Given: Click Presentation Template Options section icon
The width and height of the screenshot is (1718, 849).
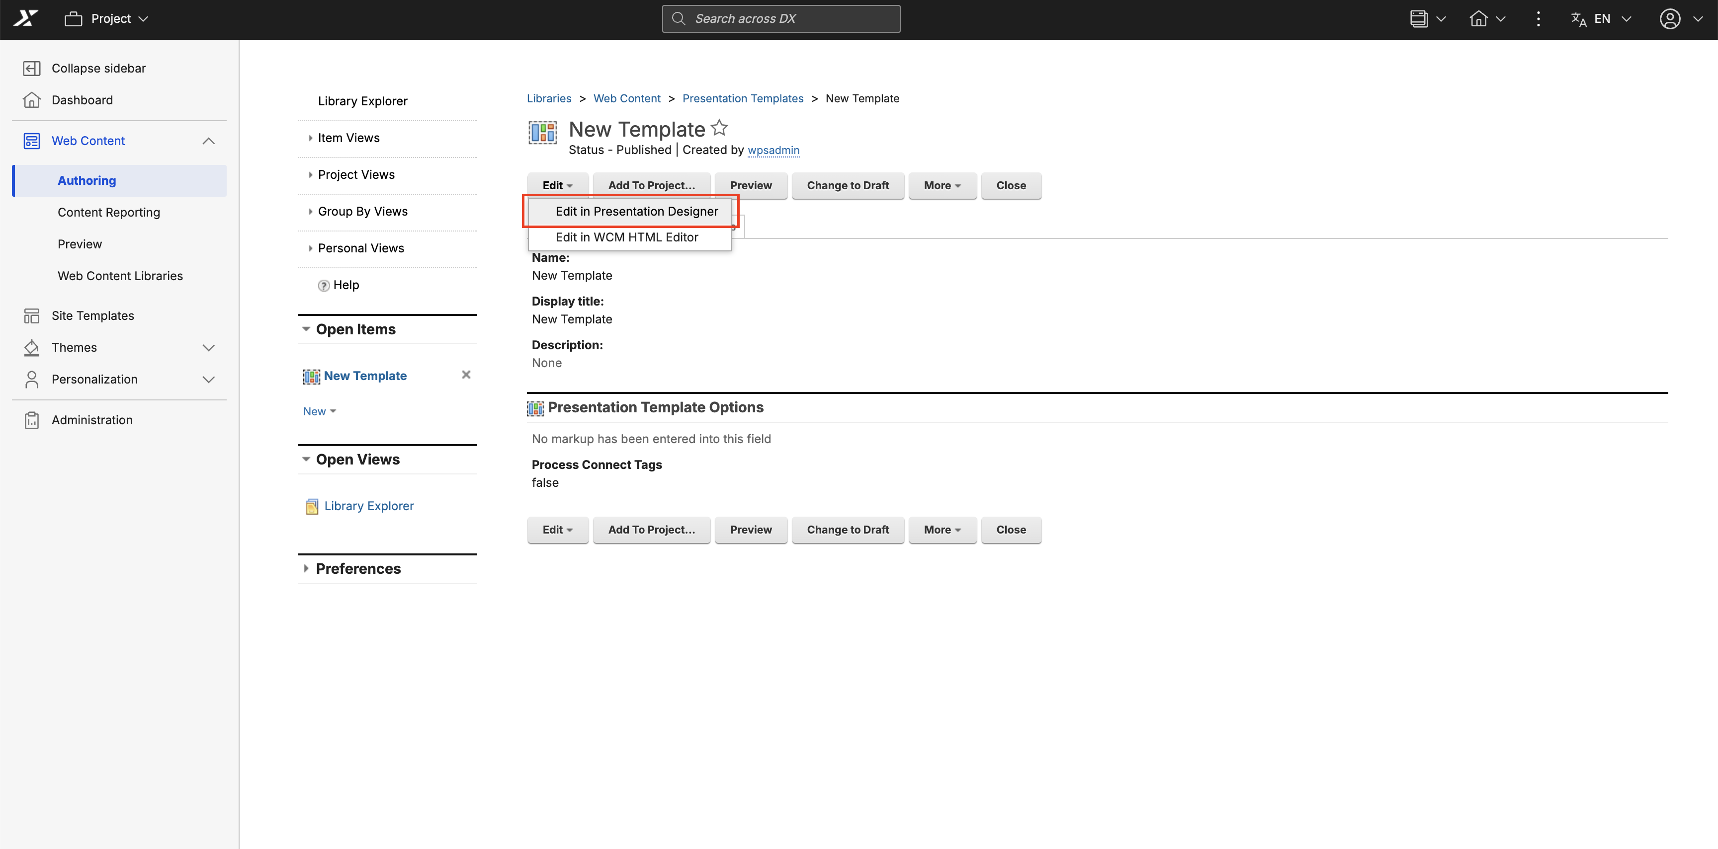Looking at the screenshot, I should [535, 408].
